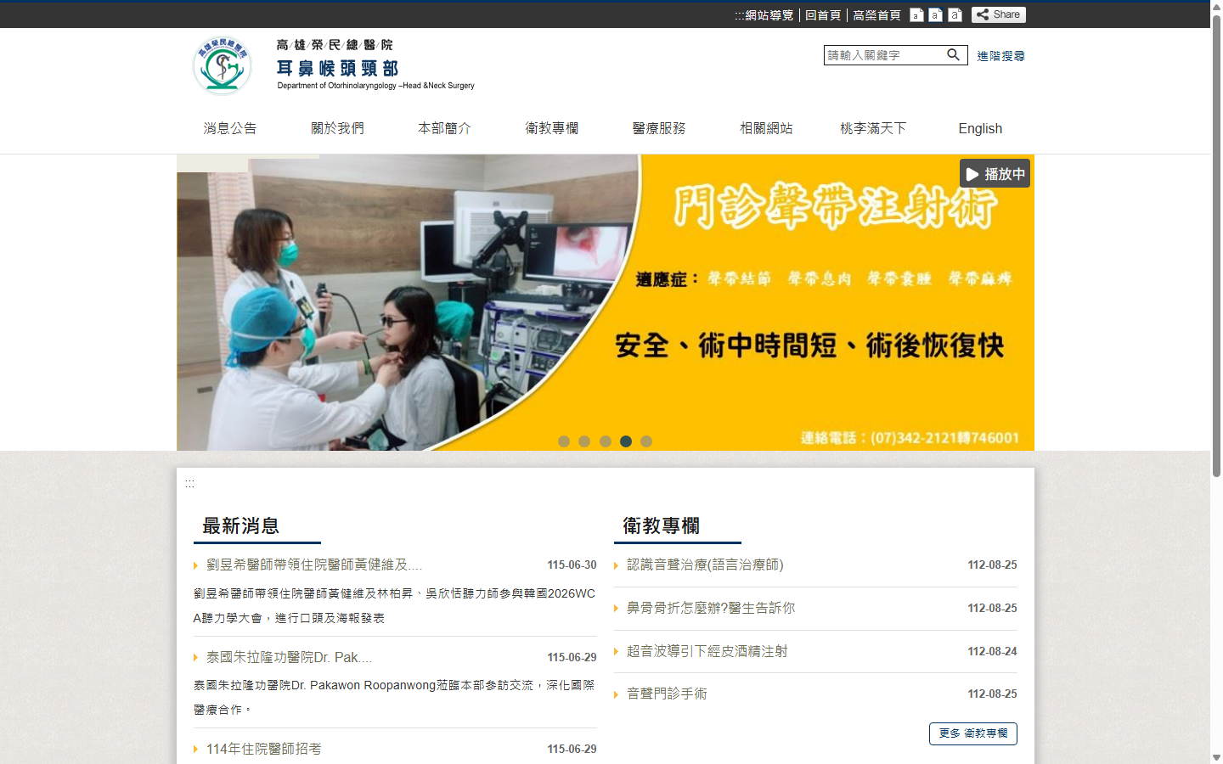The image size is (1223, 764).
Task: Select the fourth active carousel dot
Action: [626, 441]
